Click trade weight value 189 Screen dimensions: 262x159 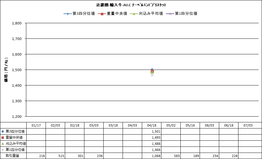click(196, 156)
